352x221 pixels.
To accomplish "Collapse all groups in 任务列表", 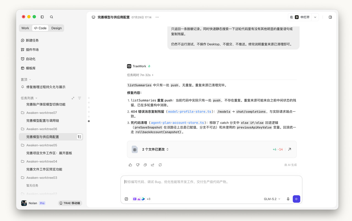I will pyautogui.click(x=73, y=98).
